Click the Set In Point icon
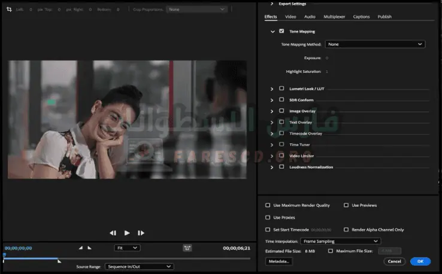442x274 pixels. [81, 248]
